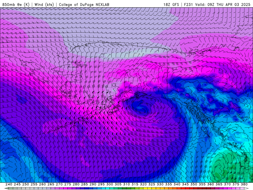Click the 330 value on color scale
Screen dimensions: 253x190
pyautogui.click(x=160, y=184)
